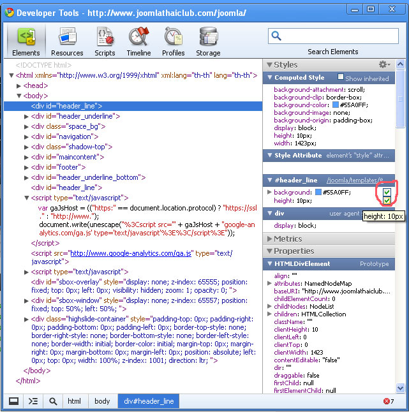The image size is (409, 412).
Task: Expand the header_underline_bottom div node
Action: 26,178
